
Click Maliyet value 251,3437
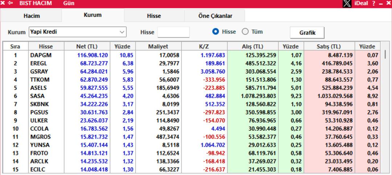168,112
